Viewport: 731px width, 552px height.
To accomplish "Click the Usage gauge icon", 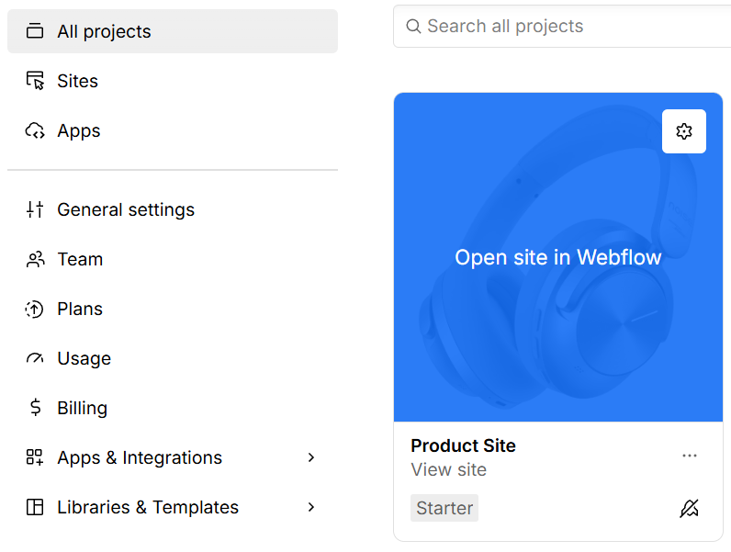I will (x=35, y=358).
